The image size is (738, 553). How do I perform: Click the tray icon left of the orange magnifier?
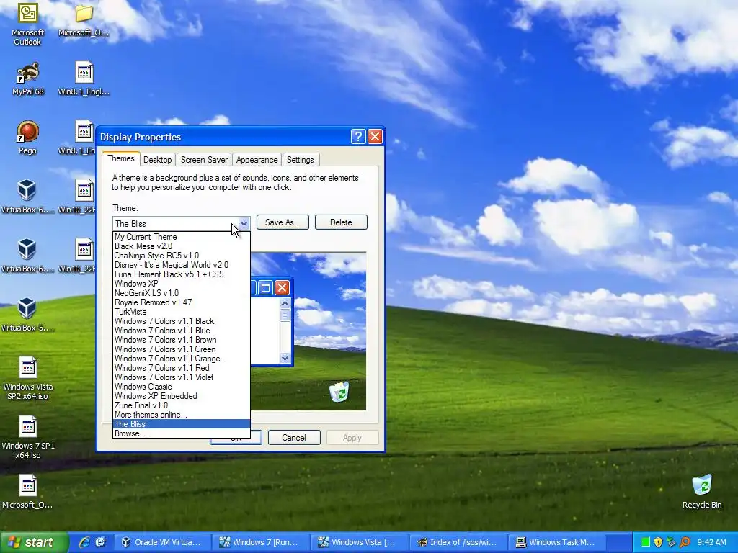point(671,542)
